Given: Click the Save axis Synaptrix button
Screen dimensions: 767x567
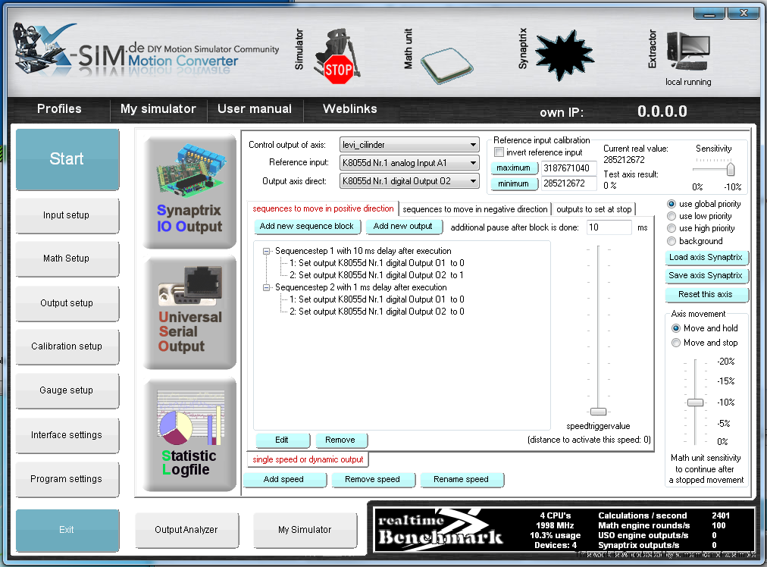Looking at the screenshot, I should coord(705,276).
